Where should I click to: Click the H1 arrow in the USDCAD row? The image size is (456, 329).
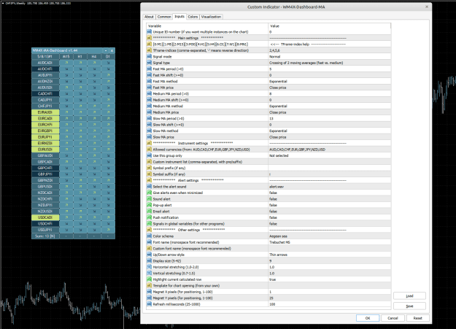(x=80, y=217)
